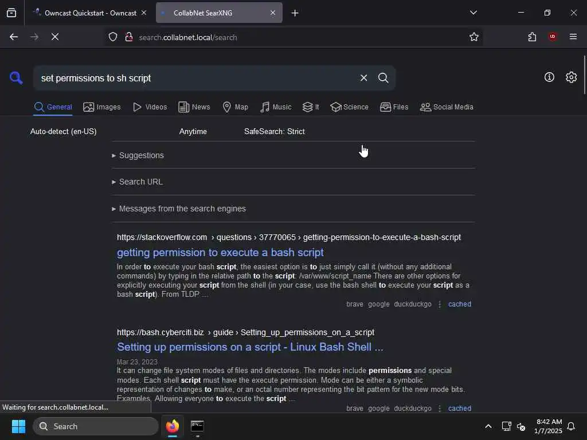Switch to the Music category tab

point(276,107)
